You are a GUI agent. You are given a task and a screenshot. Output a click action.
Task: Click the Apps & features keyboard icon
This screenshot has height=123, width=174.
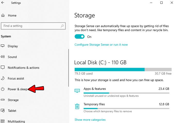coord(77,91)
